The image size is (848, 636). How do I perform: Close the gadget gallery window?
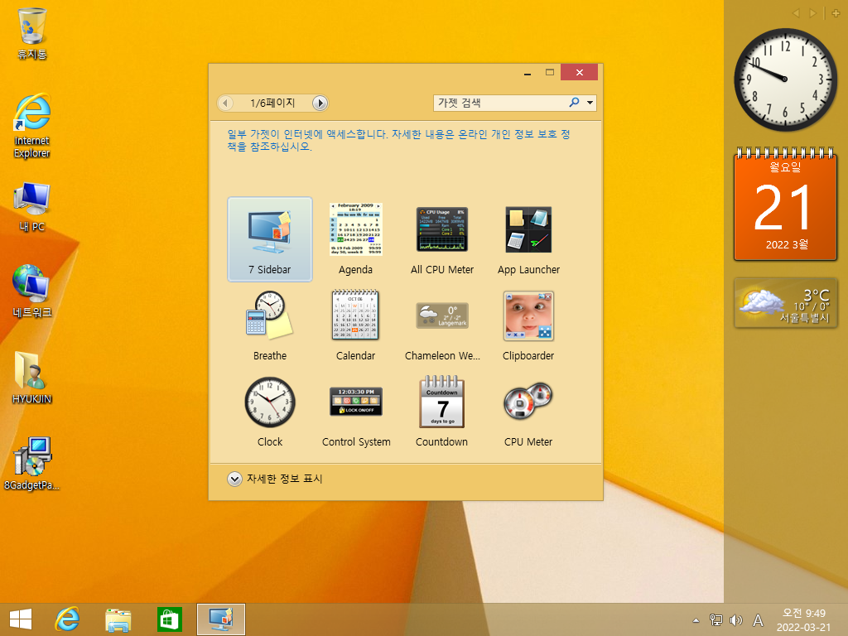(x=579, y=73)
